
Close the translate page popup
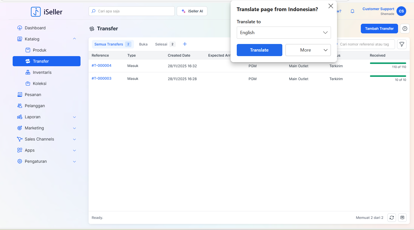[x=330, y=6]
